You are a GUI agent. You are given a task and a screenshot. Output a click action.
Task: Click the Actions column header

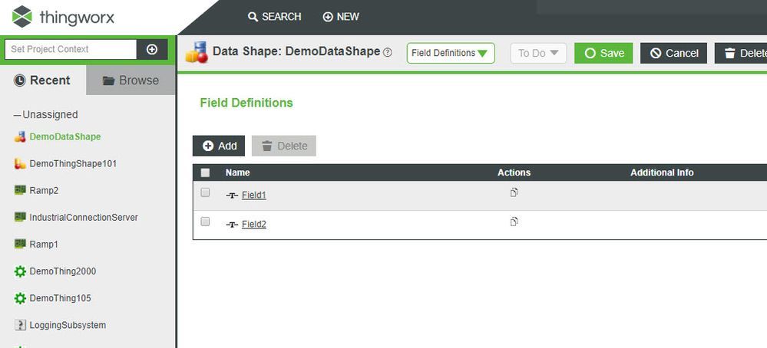(x=514, y=172)
